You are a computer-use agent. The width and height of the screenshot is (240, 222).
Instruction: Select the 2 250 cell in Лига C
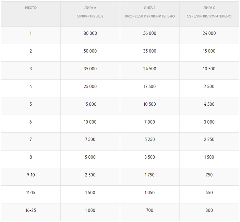(209, 140)
